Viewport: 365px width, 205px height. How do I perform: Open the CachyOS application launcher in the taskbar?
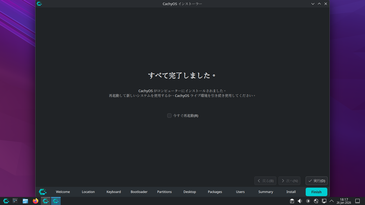click(x=6, y=201)
